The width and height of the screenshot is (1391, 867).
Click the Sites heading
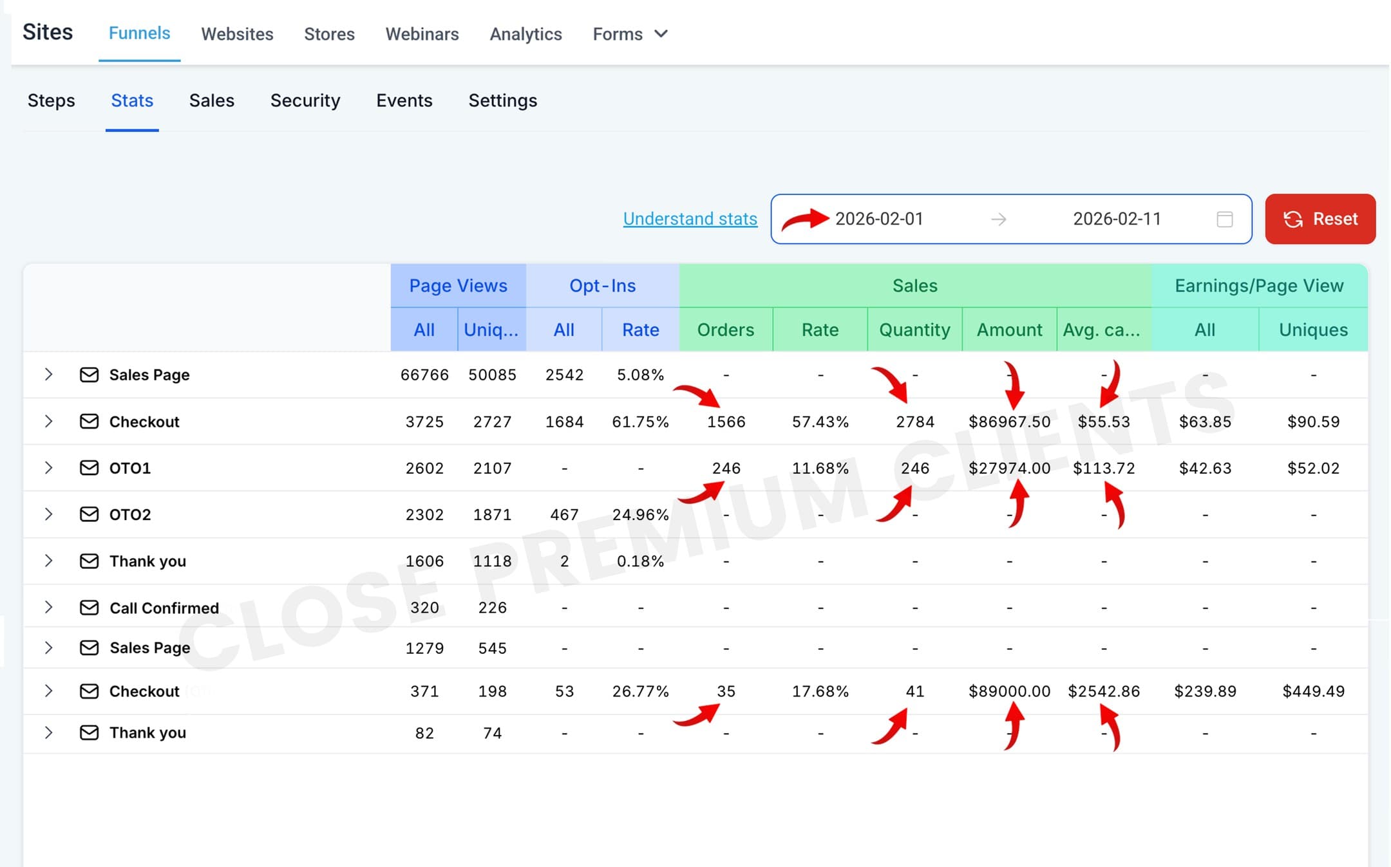coord(48,32)
